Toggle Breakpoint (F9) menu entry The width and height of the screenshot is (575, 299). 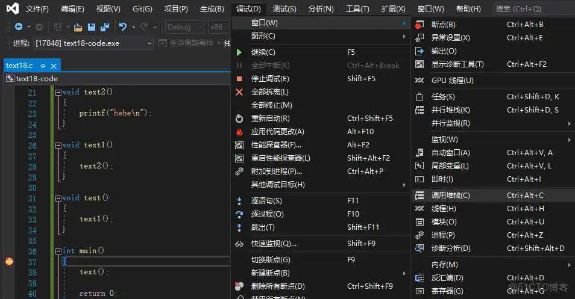tap(321, 260)
